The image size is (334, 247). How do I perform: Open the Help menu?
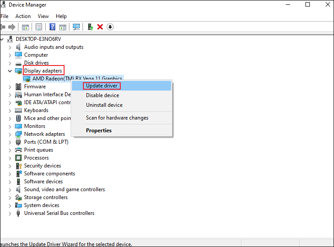click(x=61, y=16)
